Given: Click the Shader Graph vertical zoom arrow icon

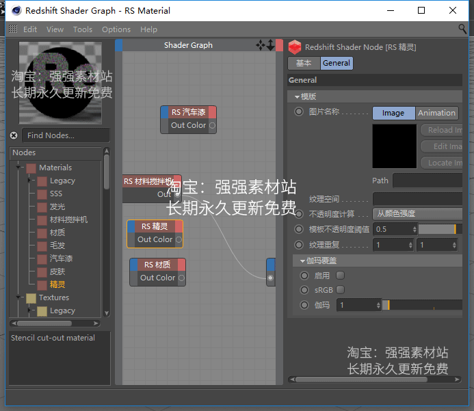Looking at the screenshot, I should click(270, 45).
